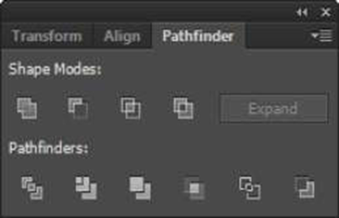Apply Exclude shape mode
The height and width of the screenshot is (218, 339).
tap(184, 108)
